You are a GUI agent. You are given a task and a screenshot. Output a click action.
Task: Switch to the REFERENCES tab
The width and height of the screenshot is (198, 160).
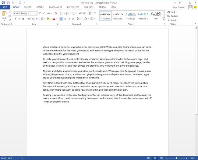pos(73,7)
